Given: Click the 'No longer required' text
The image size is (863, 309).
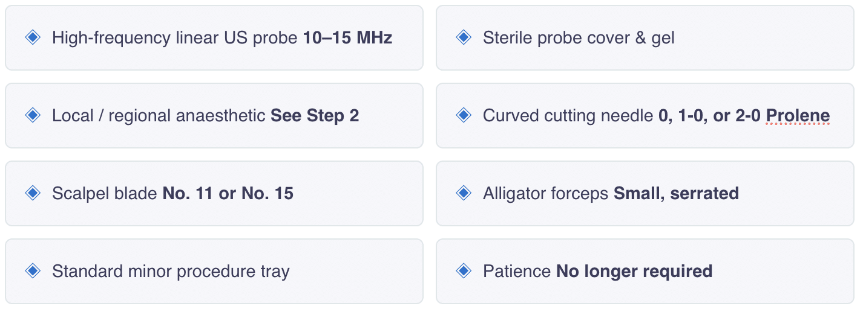Looking at the screenshot, I should coord(634,271).
